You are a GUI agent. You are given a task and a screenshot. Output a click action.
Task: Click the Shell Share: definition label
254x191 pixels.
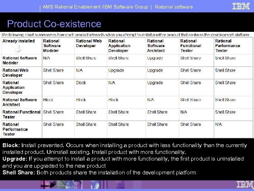[19, 172]
